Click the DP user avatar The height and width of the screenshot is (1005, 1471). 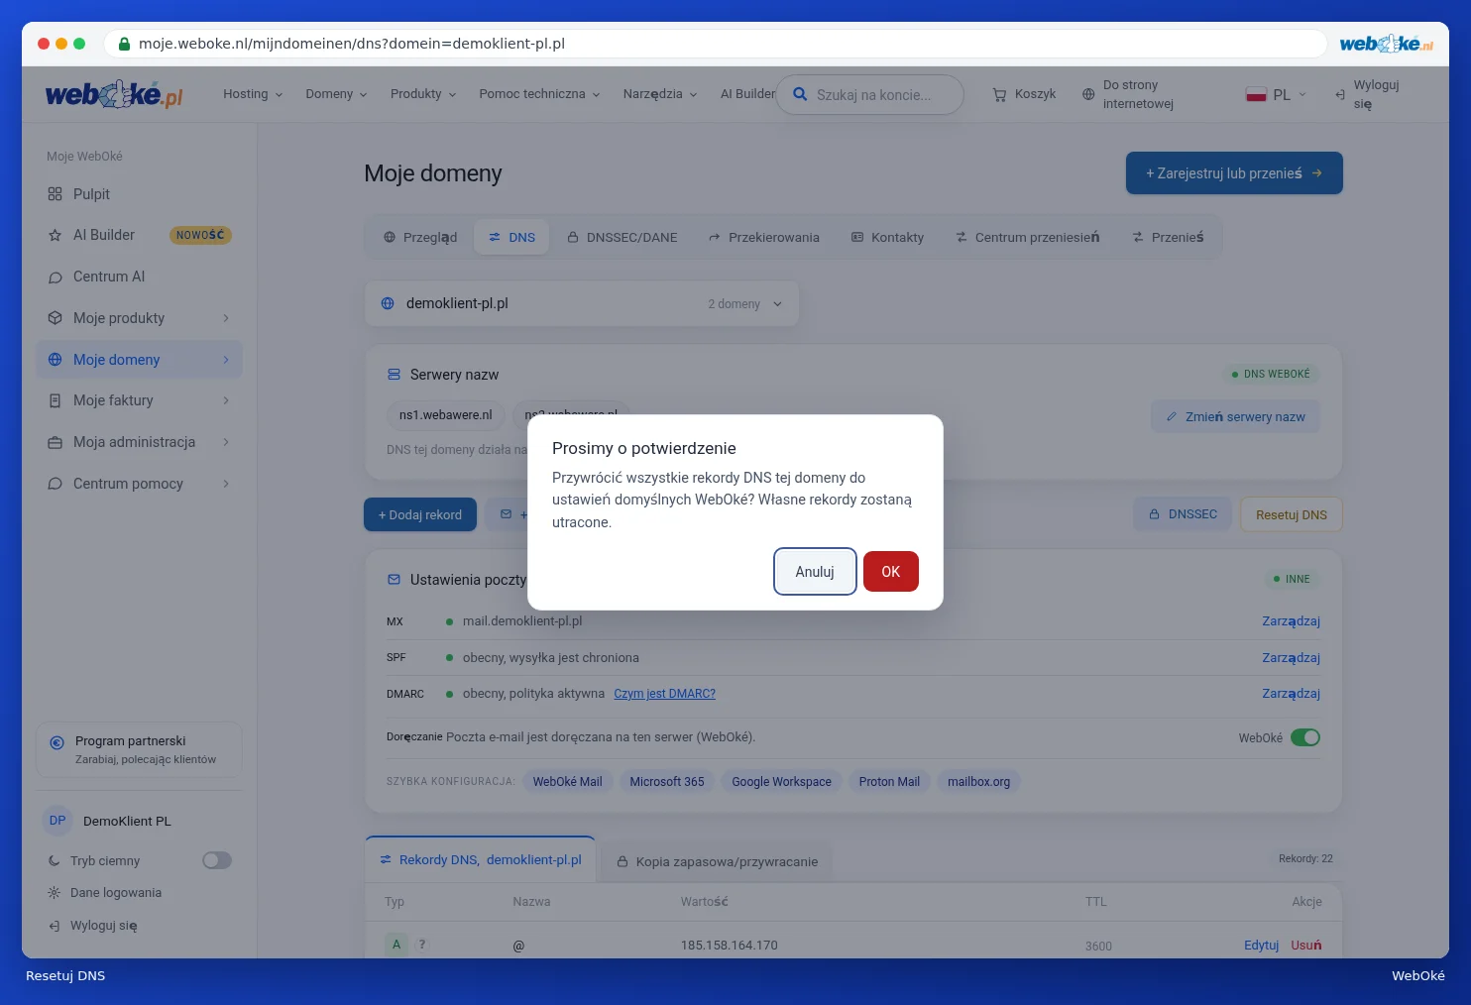[x=57, y=821]
